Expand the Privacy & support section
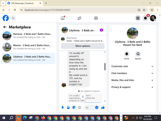This screenshot has height=121, width=161. (132, 87)
